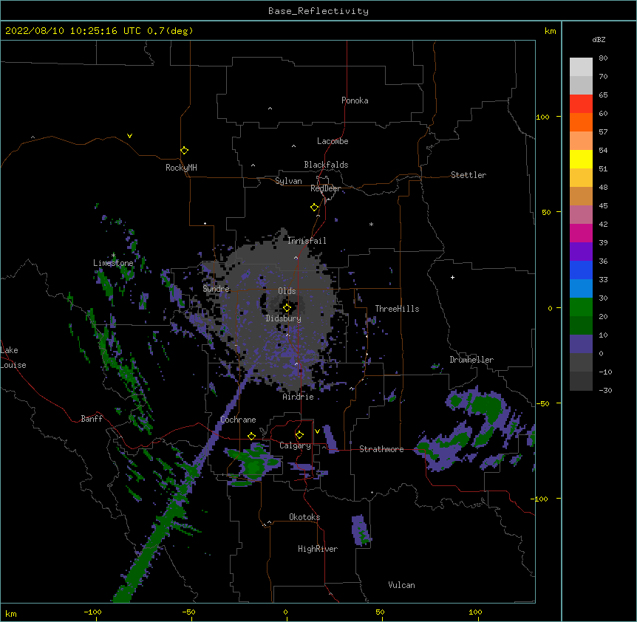This screenshot has width=637, height=622.
Task: Click the yellow diamond marker above Calgary
Action: [299, 435]
